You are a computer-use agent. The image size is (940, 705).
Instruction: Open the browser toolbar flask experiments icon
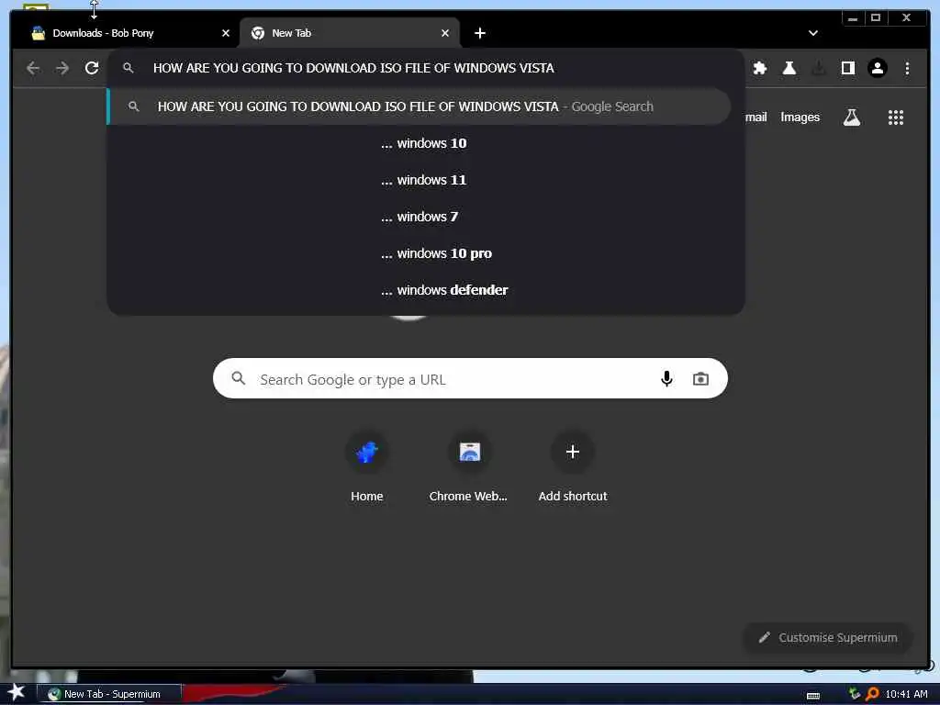789,68
